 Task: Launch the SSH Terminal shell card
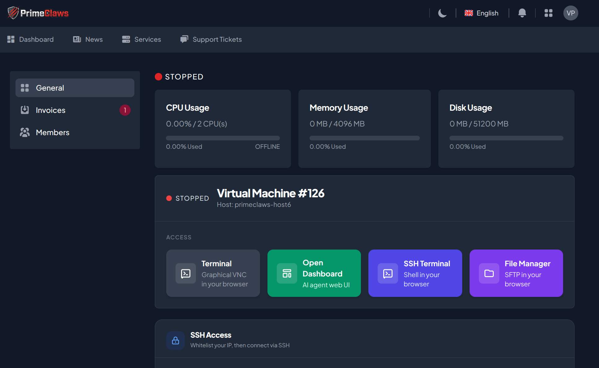pyautogui.click(x=415, y=273)
